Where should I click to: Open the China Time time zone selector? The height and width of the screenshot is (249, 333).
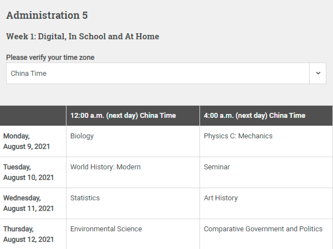point(166,73)
